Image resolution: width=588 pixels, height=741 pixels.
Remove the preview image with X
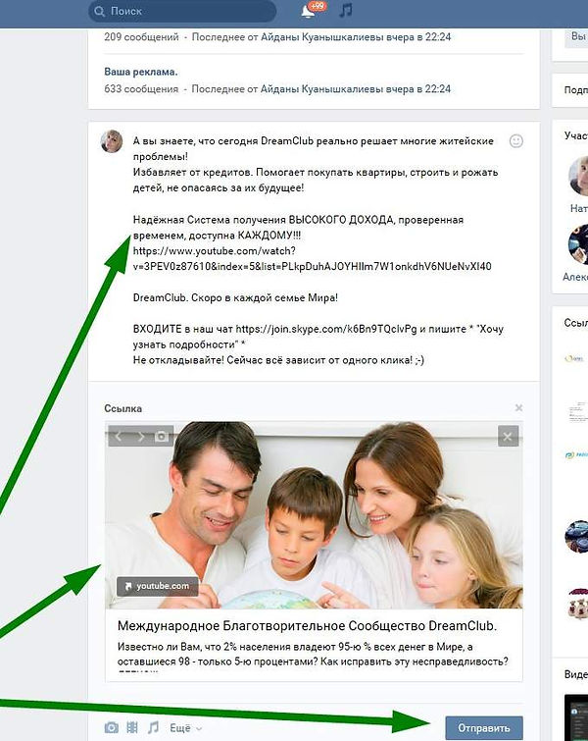(x=508, y=436)
